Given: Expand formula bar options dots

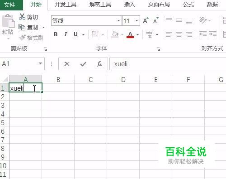Looking at the screenshot, I should coord(52,64).
